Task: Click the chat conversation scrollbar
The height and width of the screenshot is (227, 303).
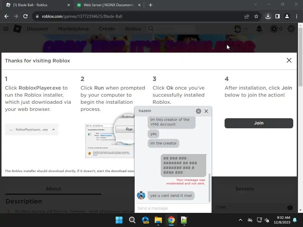Action: pyautogui.click(x=209, y=188)
